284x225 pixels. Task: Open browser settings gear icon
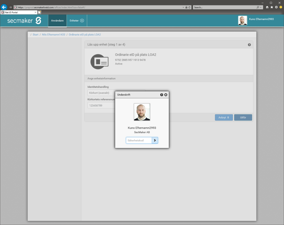click(x=276, y=7)
